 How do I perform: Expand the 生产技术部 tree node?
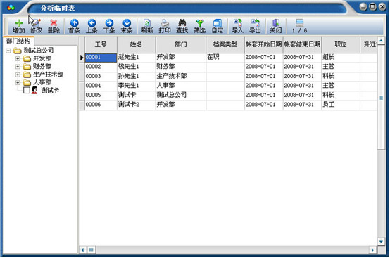(18, 75)
